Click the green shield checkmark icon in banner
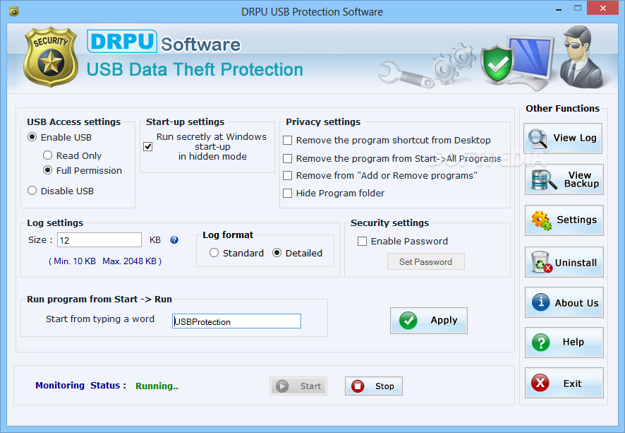Screen dimensions: 625x433 497,64
